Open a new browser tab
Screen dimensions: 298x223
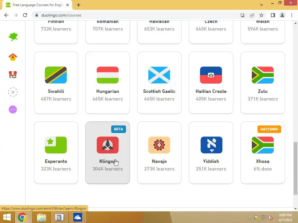click(x=79, y=5)
